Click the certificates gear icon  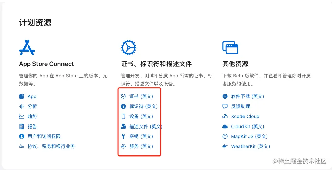pyautogui.click(x=129, y=48)
